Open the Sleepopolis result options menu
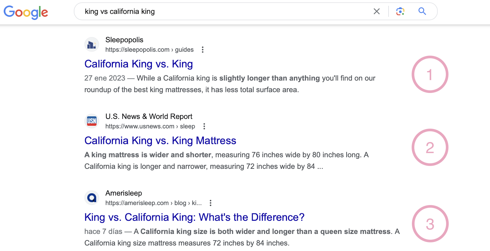This screenshot has width=490, height=251. tap(202, 50)
